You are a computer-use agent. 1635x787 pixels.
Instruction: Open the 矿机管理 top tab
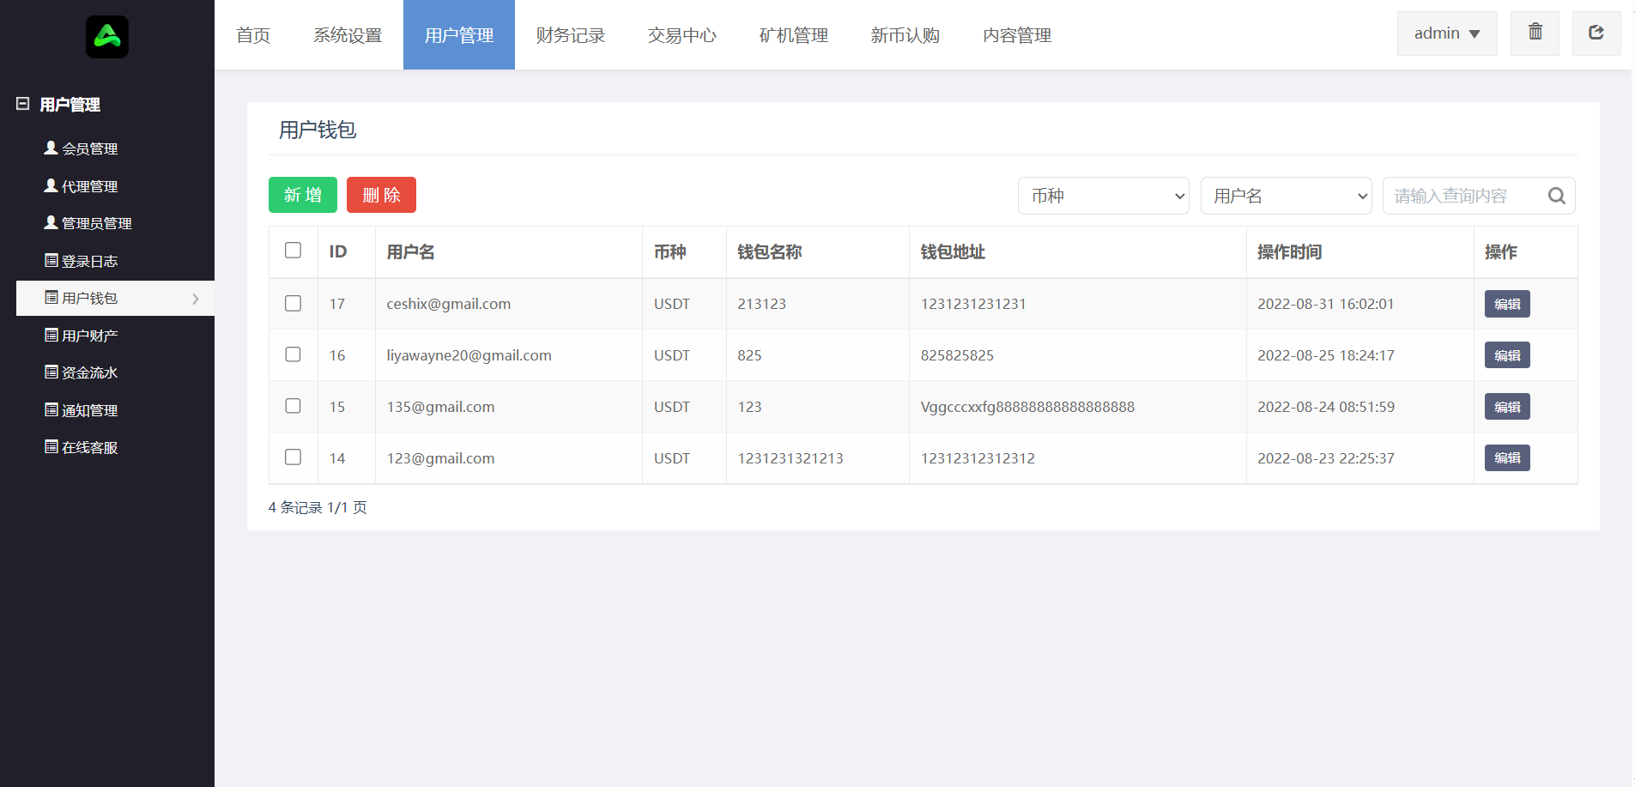click(x=793, y=35)
